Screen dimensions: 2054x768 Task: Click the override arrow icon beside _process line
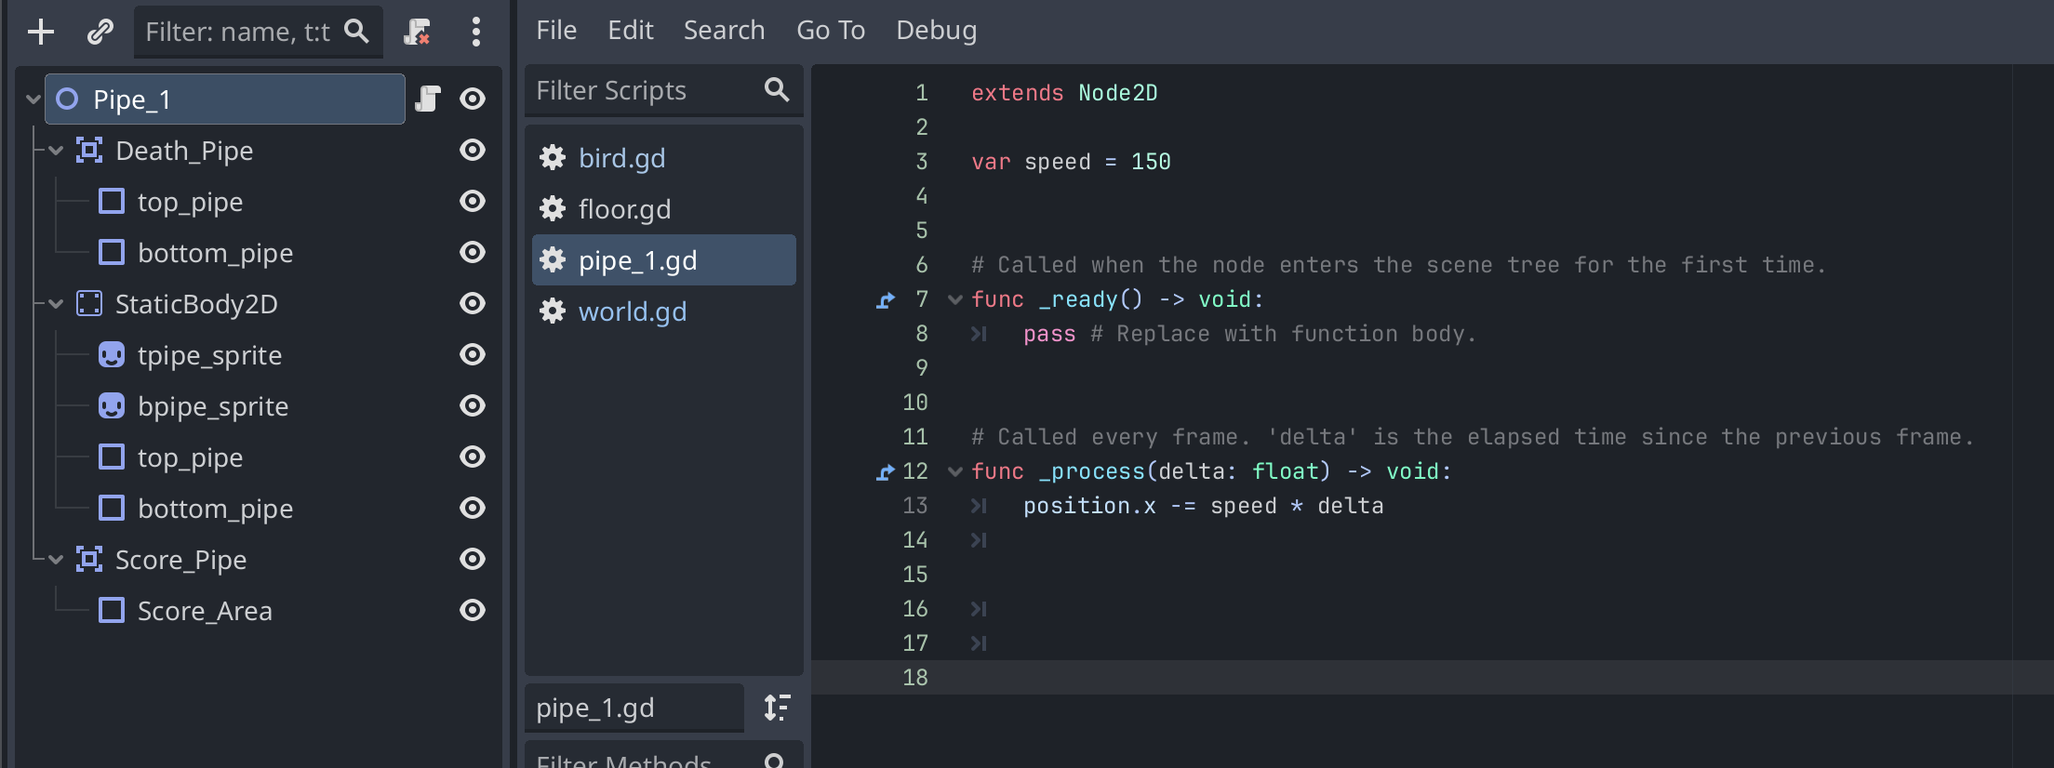tap(886, 472)
